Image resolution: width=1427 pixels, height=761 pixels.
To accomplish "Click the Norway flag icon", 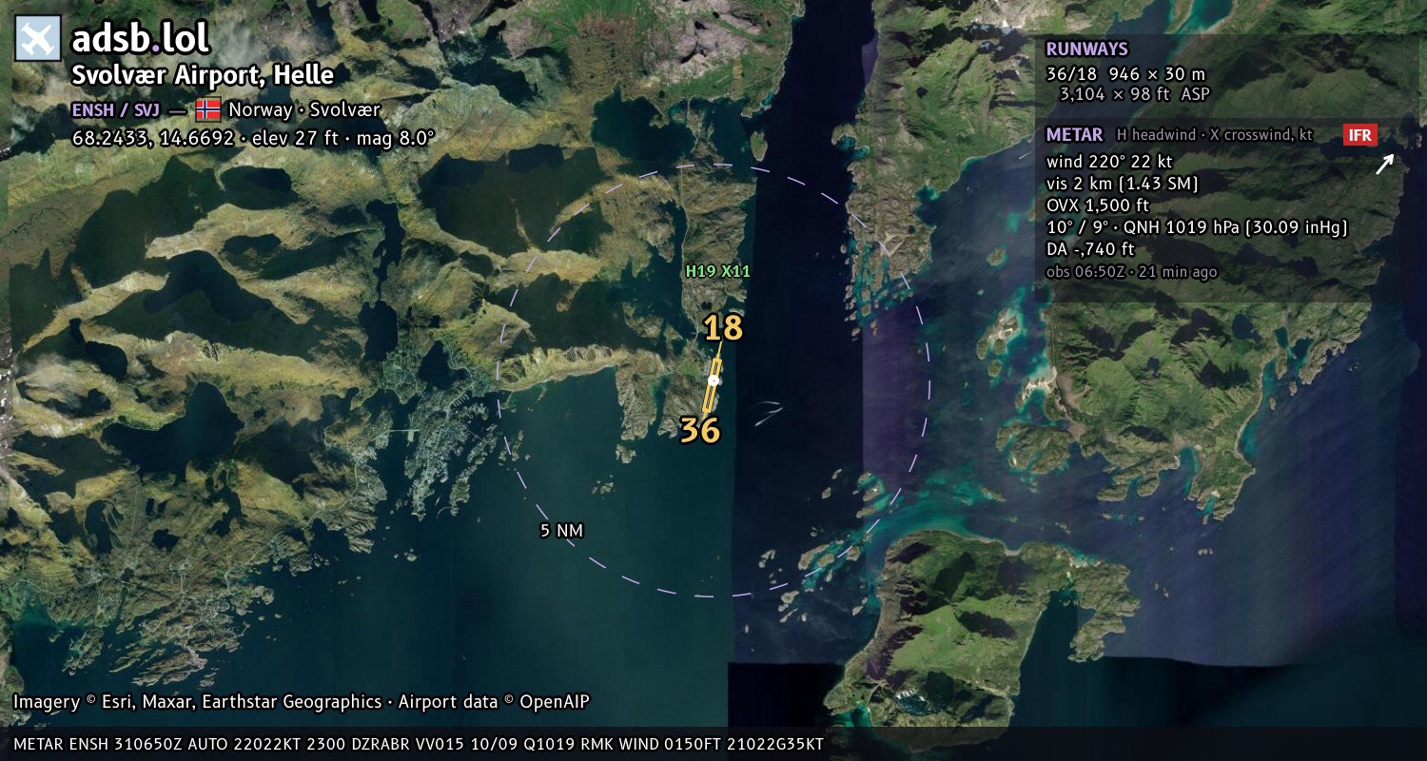I will (x=207, y=109).
